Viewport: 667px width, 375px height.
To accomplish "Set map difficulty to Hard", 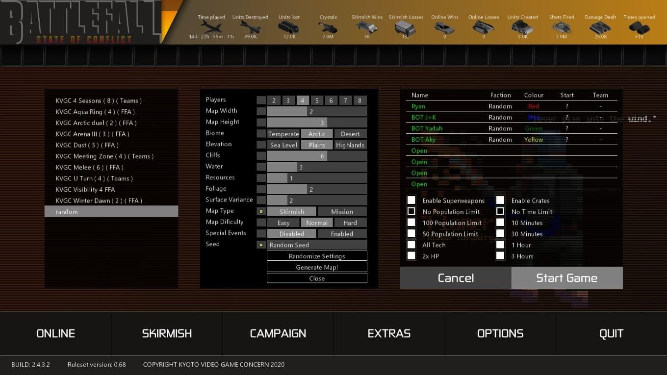I will pyautogui.click(x=350, y=223).
